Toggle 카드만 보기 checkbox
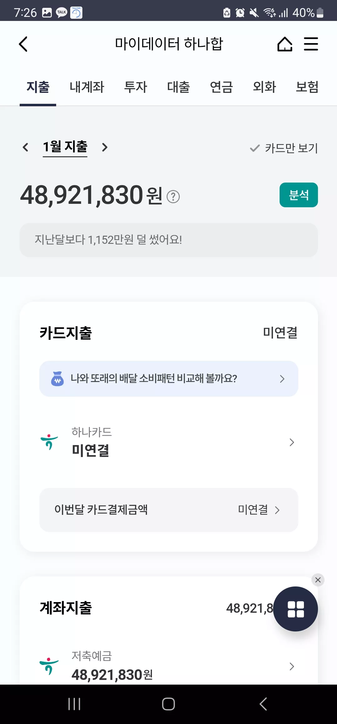337x724 pixels. (x=284, y=148)
